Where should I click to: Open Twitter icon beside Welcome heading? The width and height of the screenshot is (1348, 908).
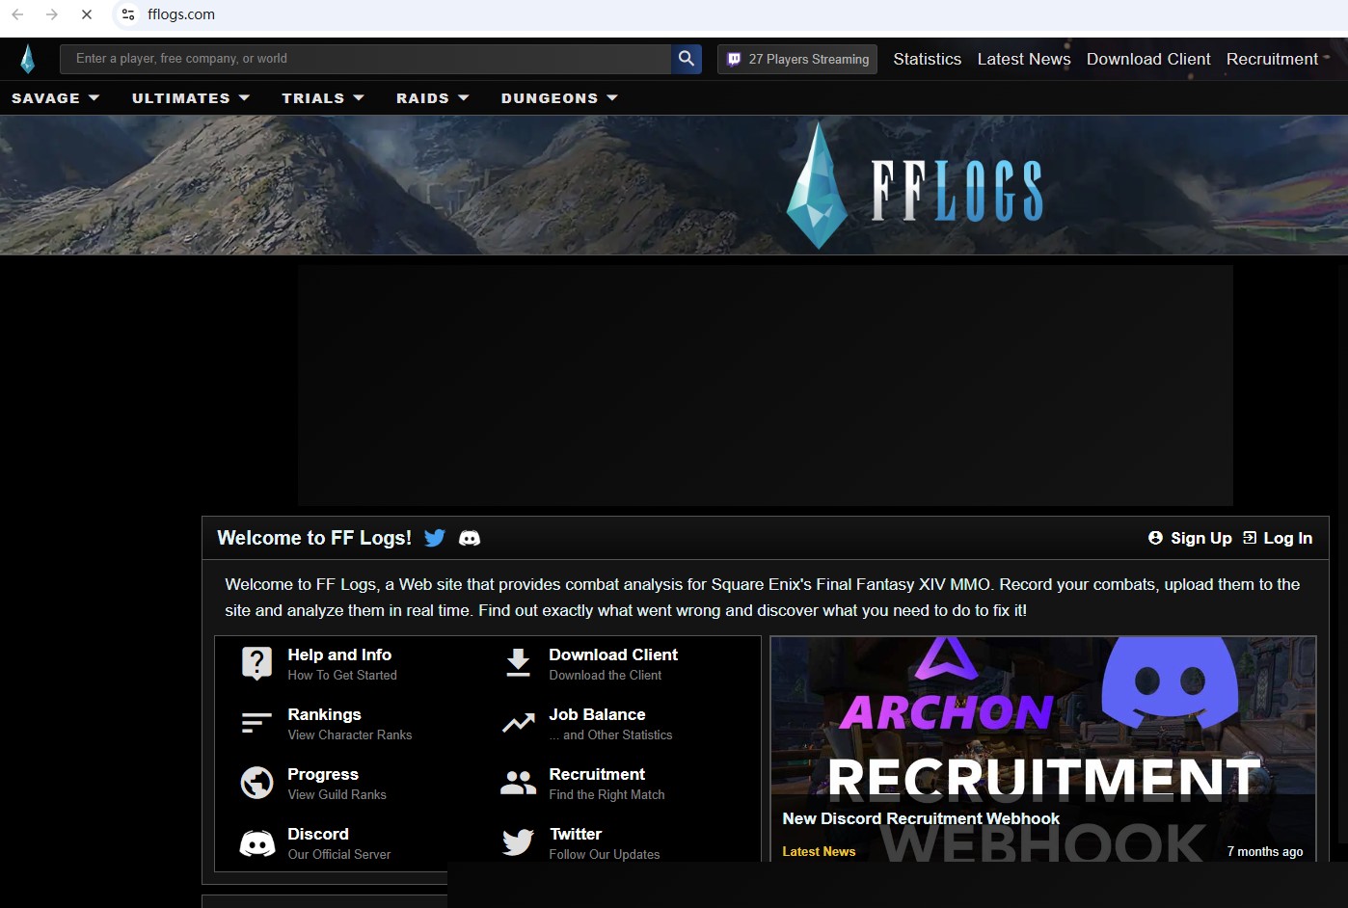435,538
